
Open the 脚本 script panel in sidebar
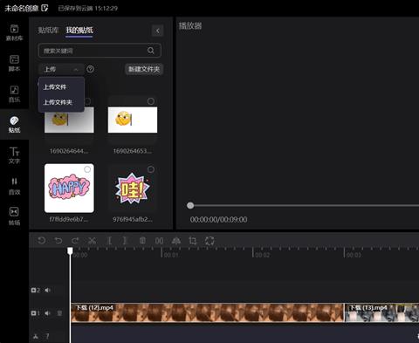14,63
